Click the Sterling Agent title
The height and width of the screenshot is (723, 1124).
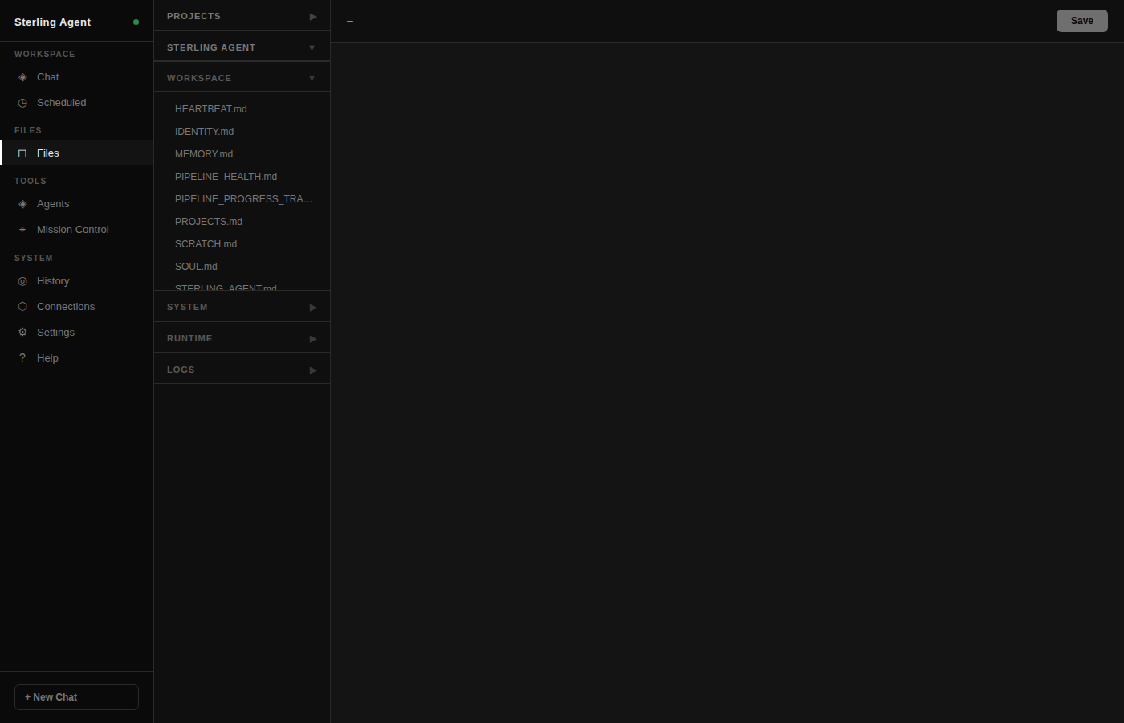[52, 22]
